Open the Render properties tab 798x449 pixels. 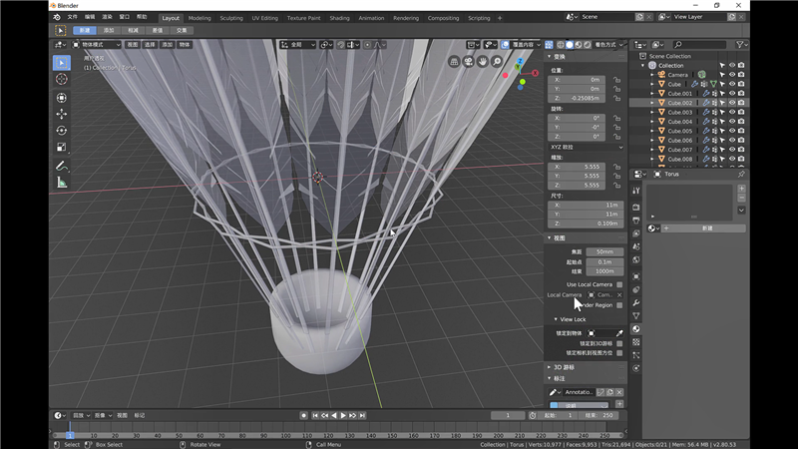tap(636, 208)
